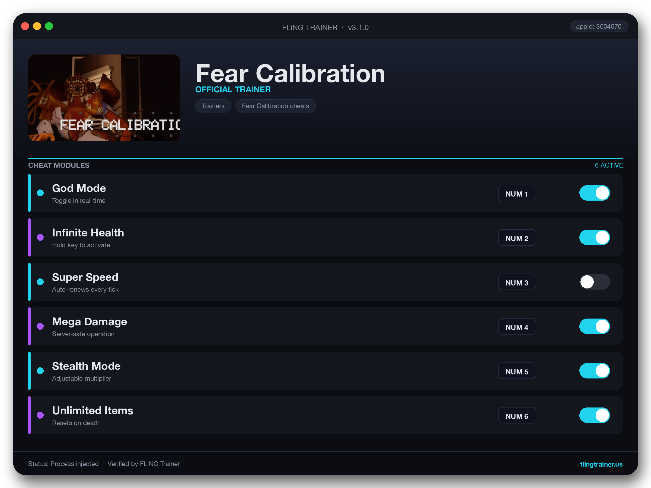Close the window with the red button
Image resolution: width=651 pixels, height=488 pixels.
[x=25, y=26]
